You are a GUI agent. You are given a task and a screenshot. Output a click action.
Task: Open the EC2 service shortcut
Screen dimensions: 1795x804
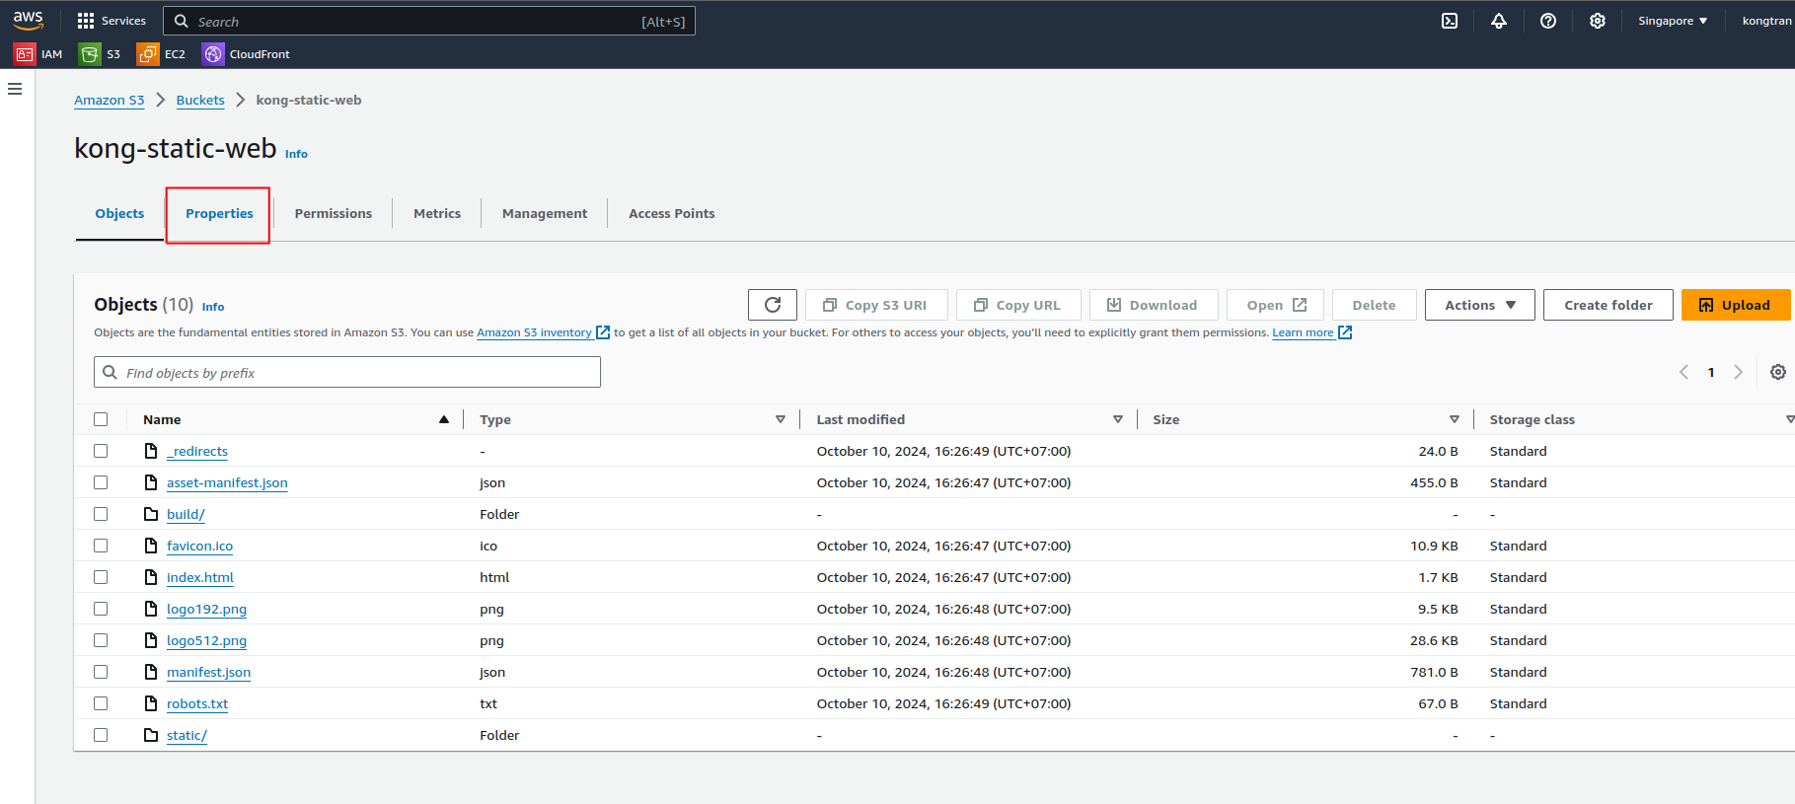[161, 54]
